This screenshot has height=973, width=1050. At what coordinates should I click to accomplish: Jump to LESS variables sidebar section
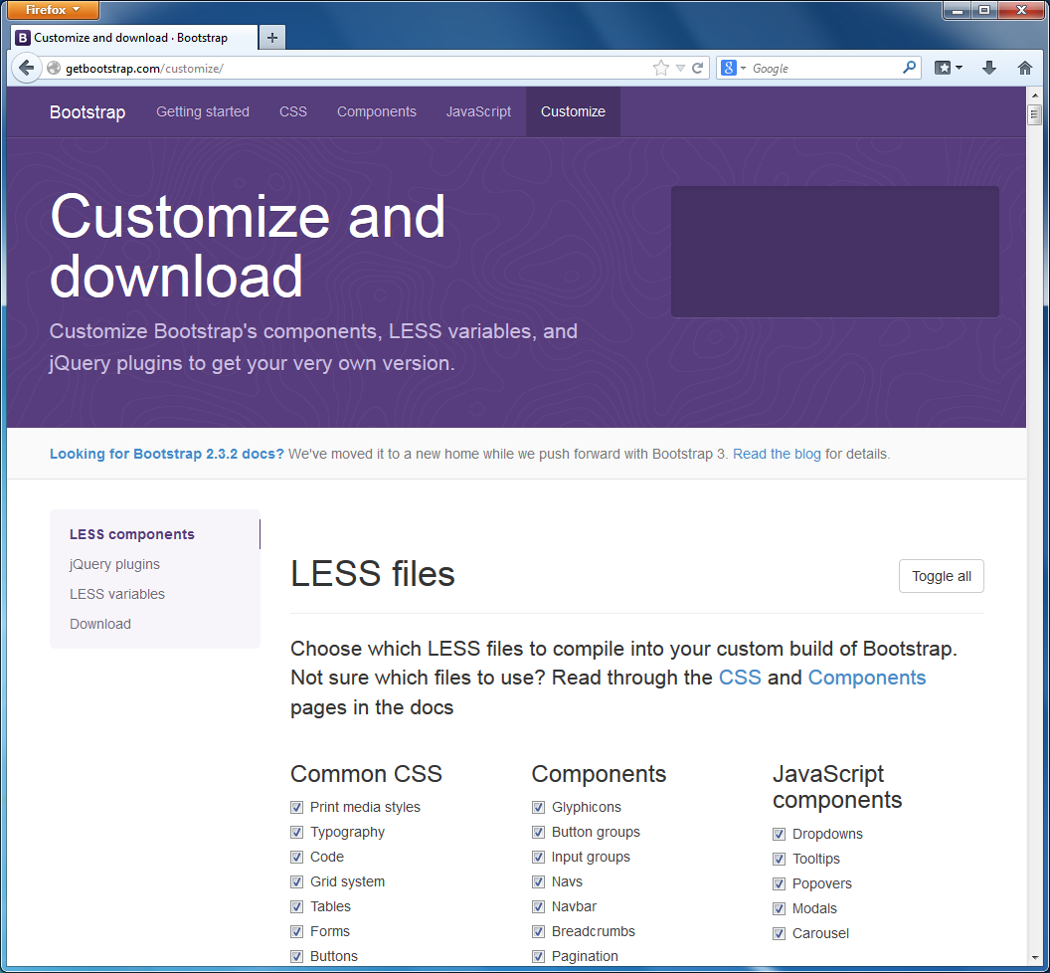tap(117, 594)
